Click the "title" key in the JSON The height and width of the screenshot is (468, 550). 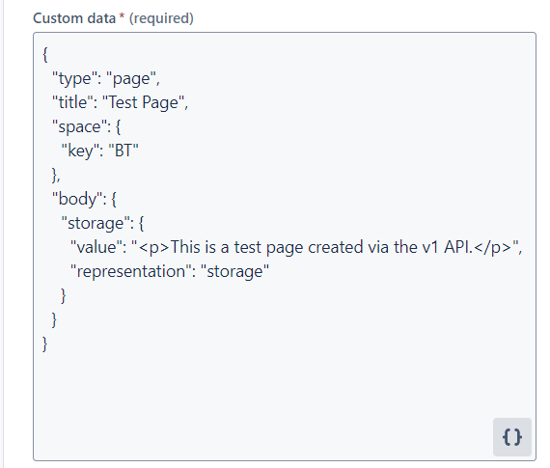72,102
